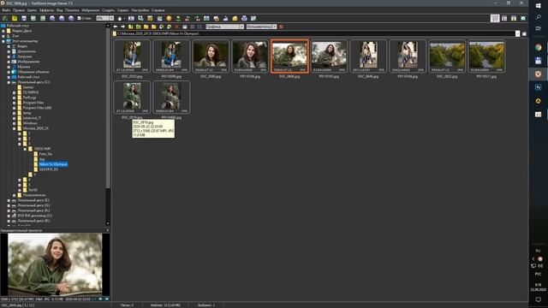
Task: Close the preview panel with its X
Action: [108, 230]
